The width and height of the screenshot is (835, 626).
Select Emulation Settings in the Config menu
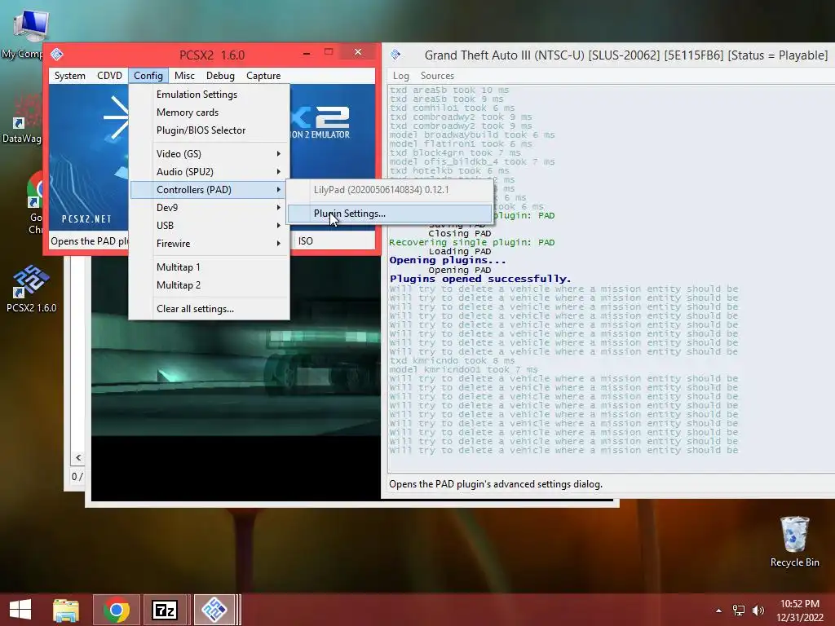pyautogui.click(x=210, y=95)
